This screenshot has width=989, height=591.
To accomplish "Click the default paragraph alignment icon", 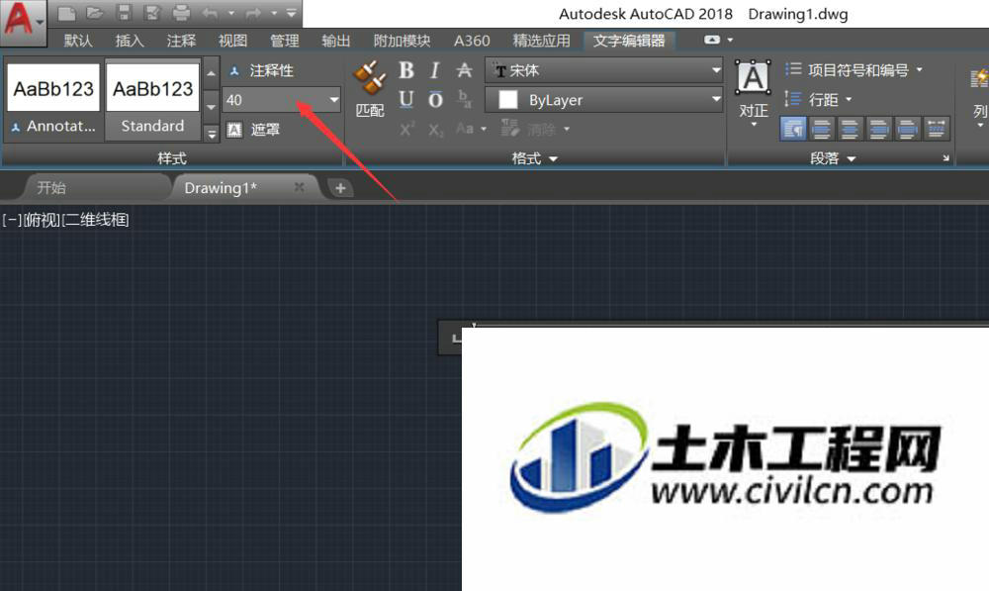I will 793,129.
